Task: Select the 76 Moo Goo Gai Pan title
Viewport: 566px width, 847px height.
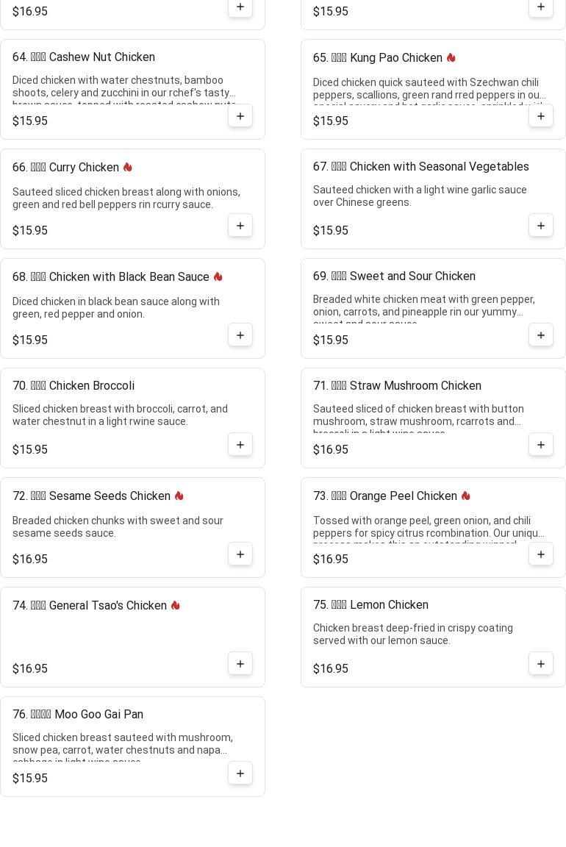Action: (78, 715)
